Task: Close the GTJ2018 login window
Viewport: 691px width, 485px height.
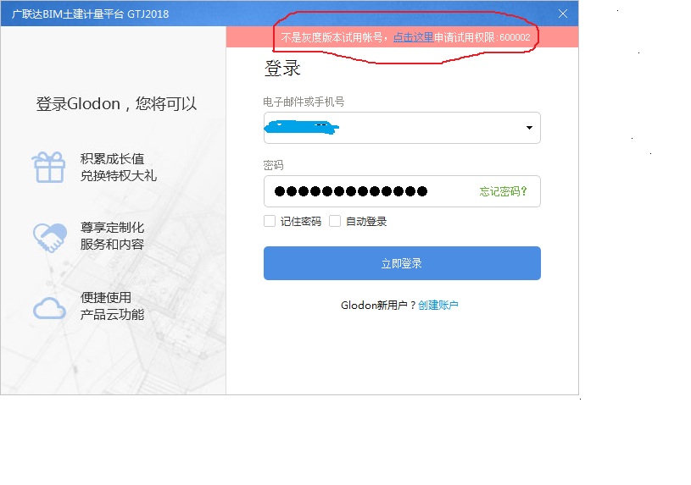Action: pyautogui.click(x=563, y=14)
